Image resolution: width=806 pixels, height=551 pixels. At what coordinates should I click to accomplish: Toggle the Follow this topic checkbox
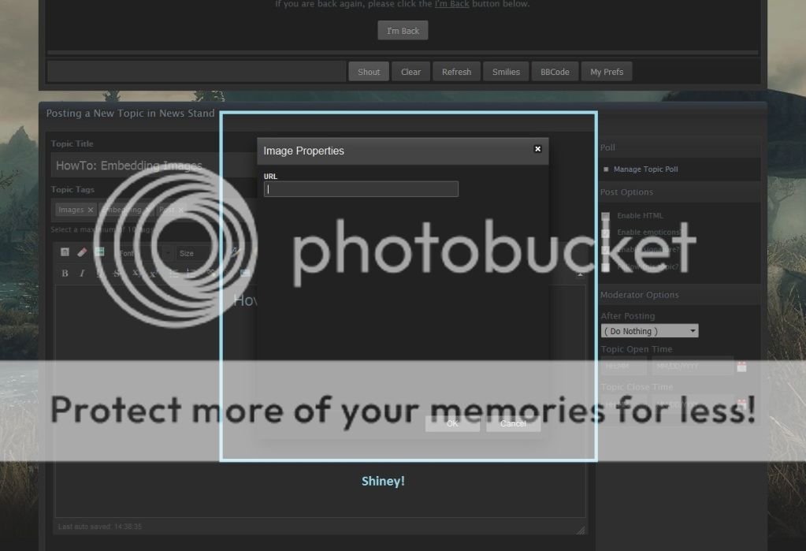606,267
